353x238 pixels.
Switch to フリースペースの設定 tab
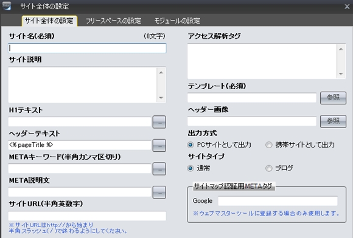click(113, 21)
